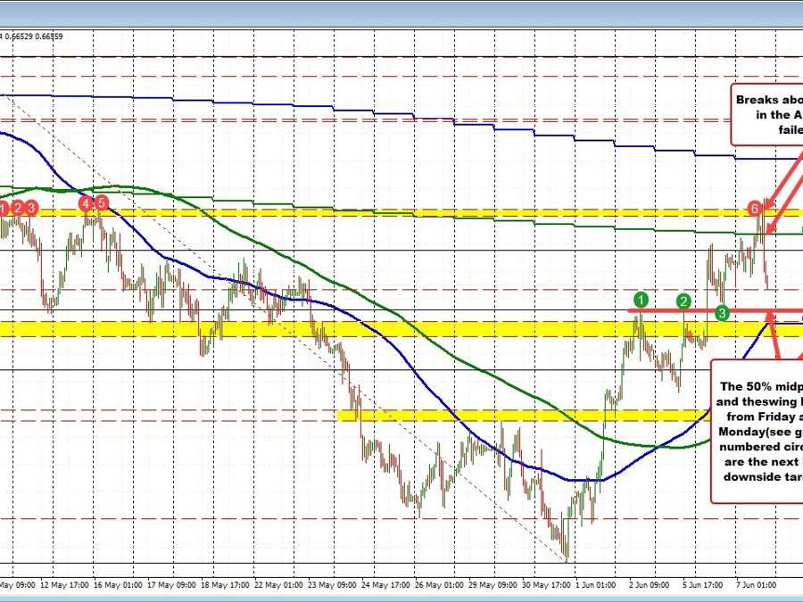Select the "2 Jun 09:00" time label
The image size is (803, 602).
point(649,584)
